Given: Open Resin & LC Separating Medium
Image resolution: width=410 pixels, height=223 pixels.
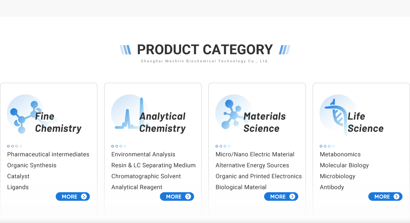Looking at the screenshot, I should click(153, 166).
